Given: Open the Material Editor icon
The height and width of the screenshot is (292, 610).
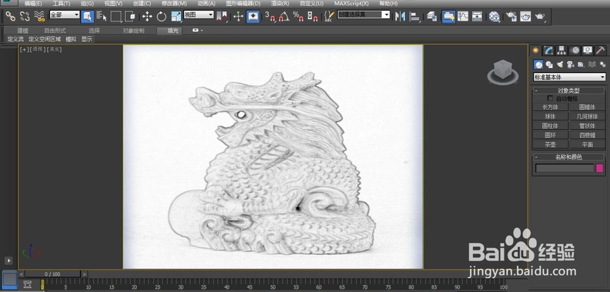Looking at the screenshot, I should [x=495, y=16].
